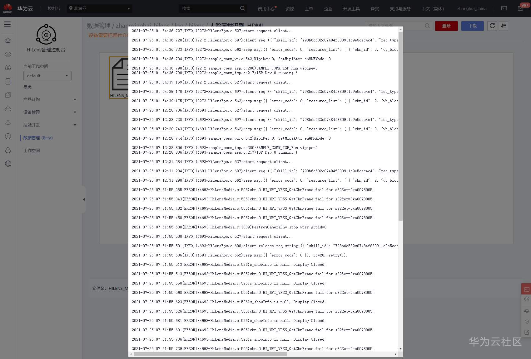Click the 01:54:36.790 'ISP Dev 0 running' line

pos(215,73)
